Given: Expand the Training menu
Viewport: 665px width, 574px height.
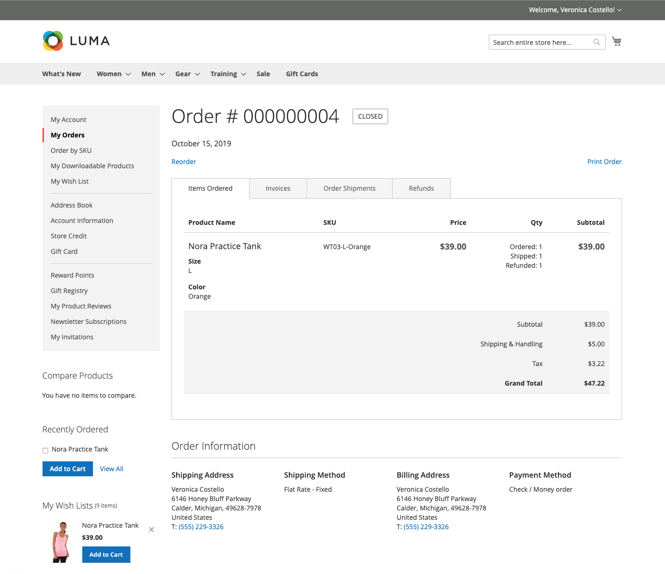Looking at the screenshot, I should click(x=228, y=74).
